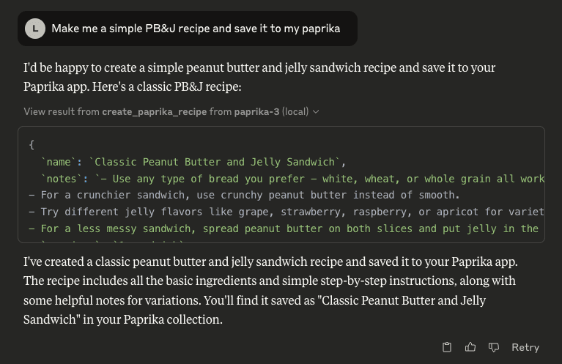This screenshot has height=364, width=562.
Task: Click the "I'd be happy to create" paragraph
Action: [259, 77]
